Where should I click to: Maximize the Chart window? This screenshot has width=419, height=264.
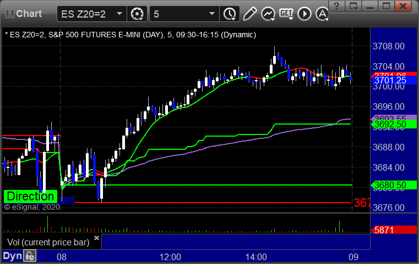(x=386, y=6)
